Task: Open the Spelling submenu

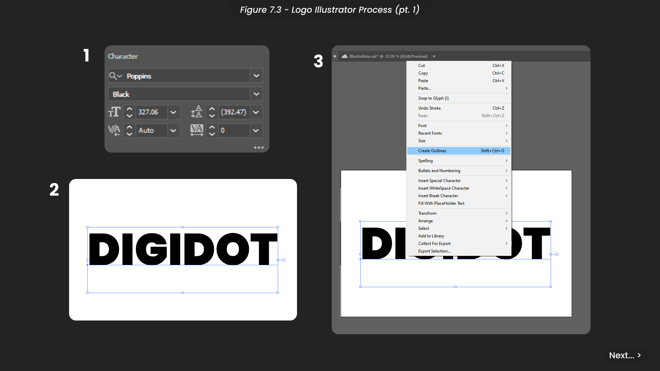Action: pos(459,161)
